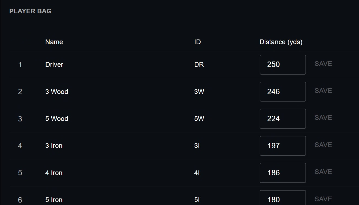Save the 4 Iron distance
The height and width of the screenshot is (205, 359).
(x=323, y=172)
